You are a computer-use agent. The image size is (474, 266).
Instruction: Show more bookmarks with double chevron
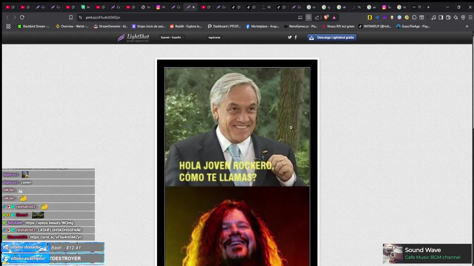[467, 26]
